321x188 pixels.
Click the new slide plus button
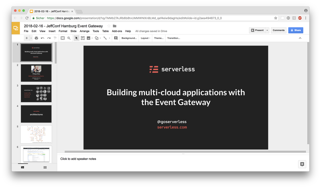point(26,38)
